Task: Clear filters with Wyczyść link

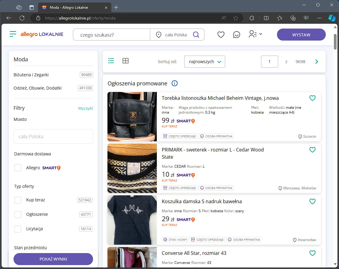Action: [x=86, y=108]
